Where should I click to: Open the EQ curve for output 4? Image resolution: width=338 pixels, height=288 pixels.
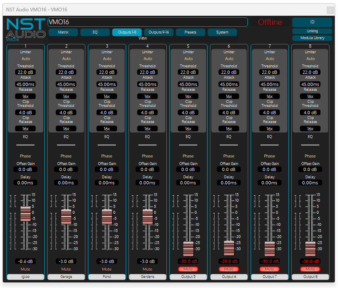(147, 144)
